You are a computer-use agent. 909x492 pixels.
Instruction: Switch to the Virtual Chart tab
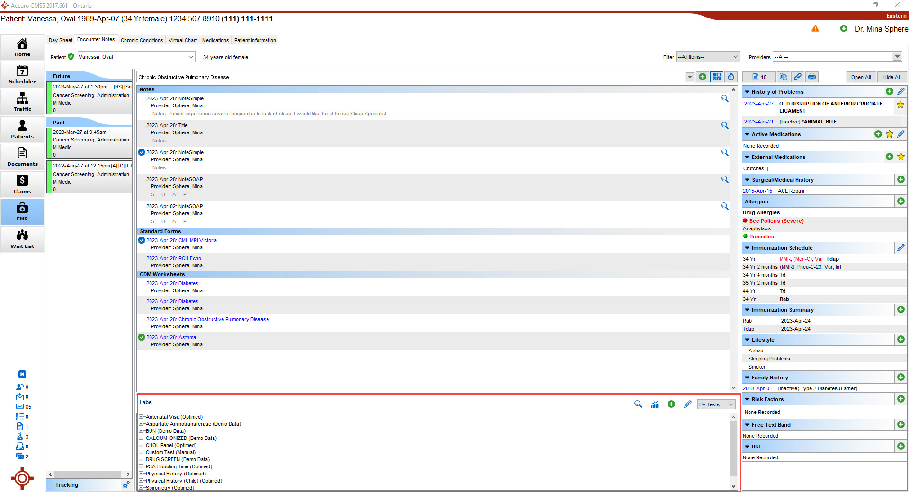pyautogui.click(x=182, y=40)
